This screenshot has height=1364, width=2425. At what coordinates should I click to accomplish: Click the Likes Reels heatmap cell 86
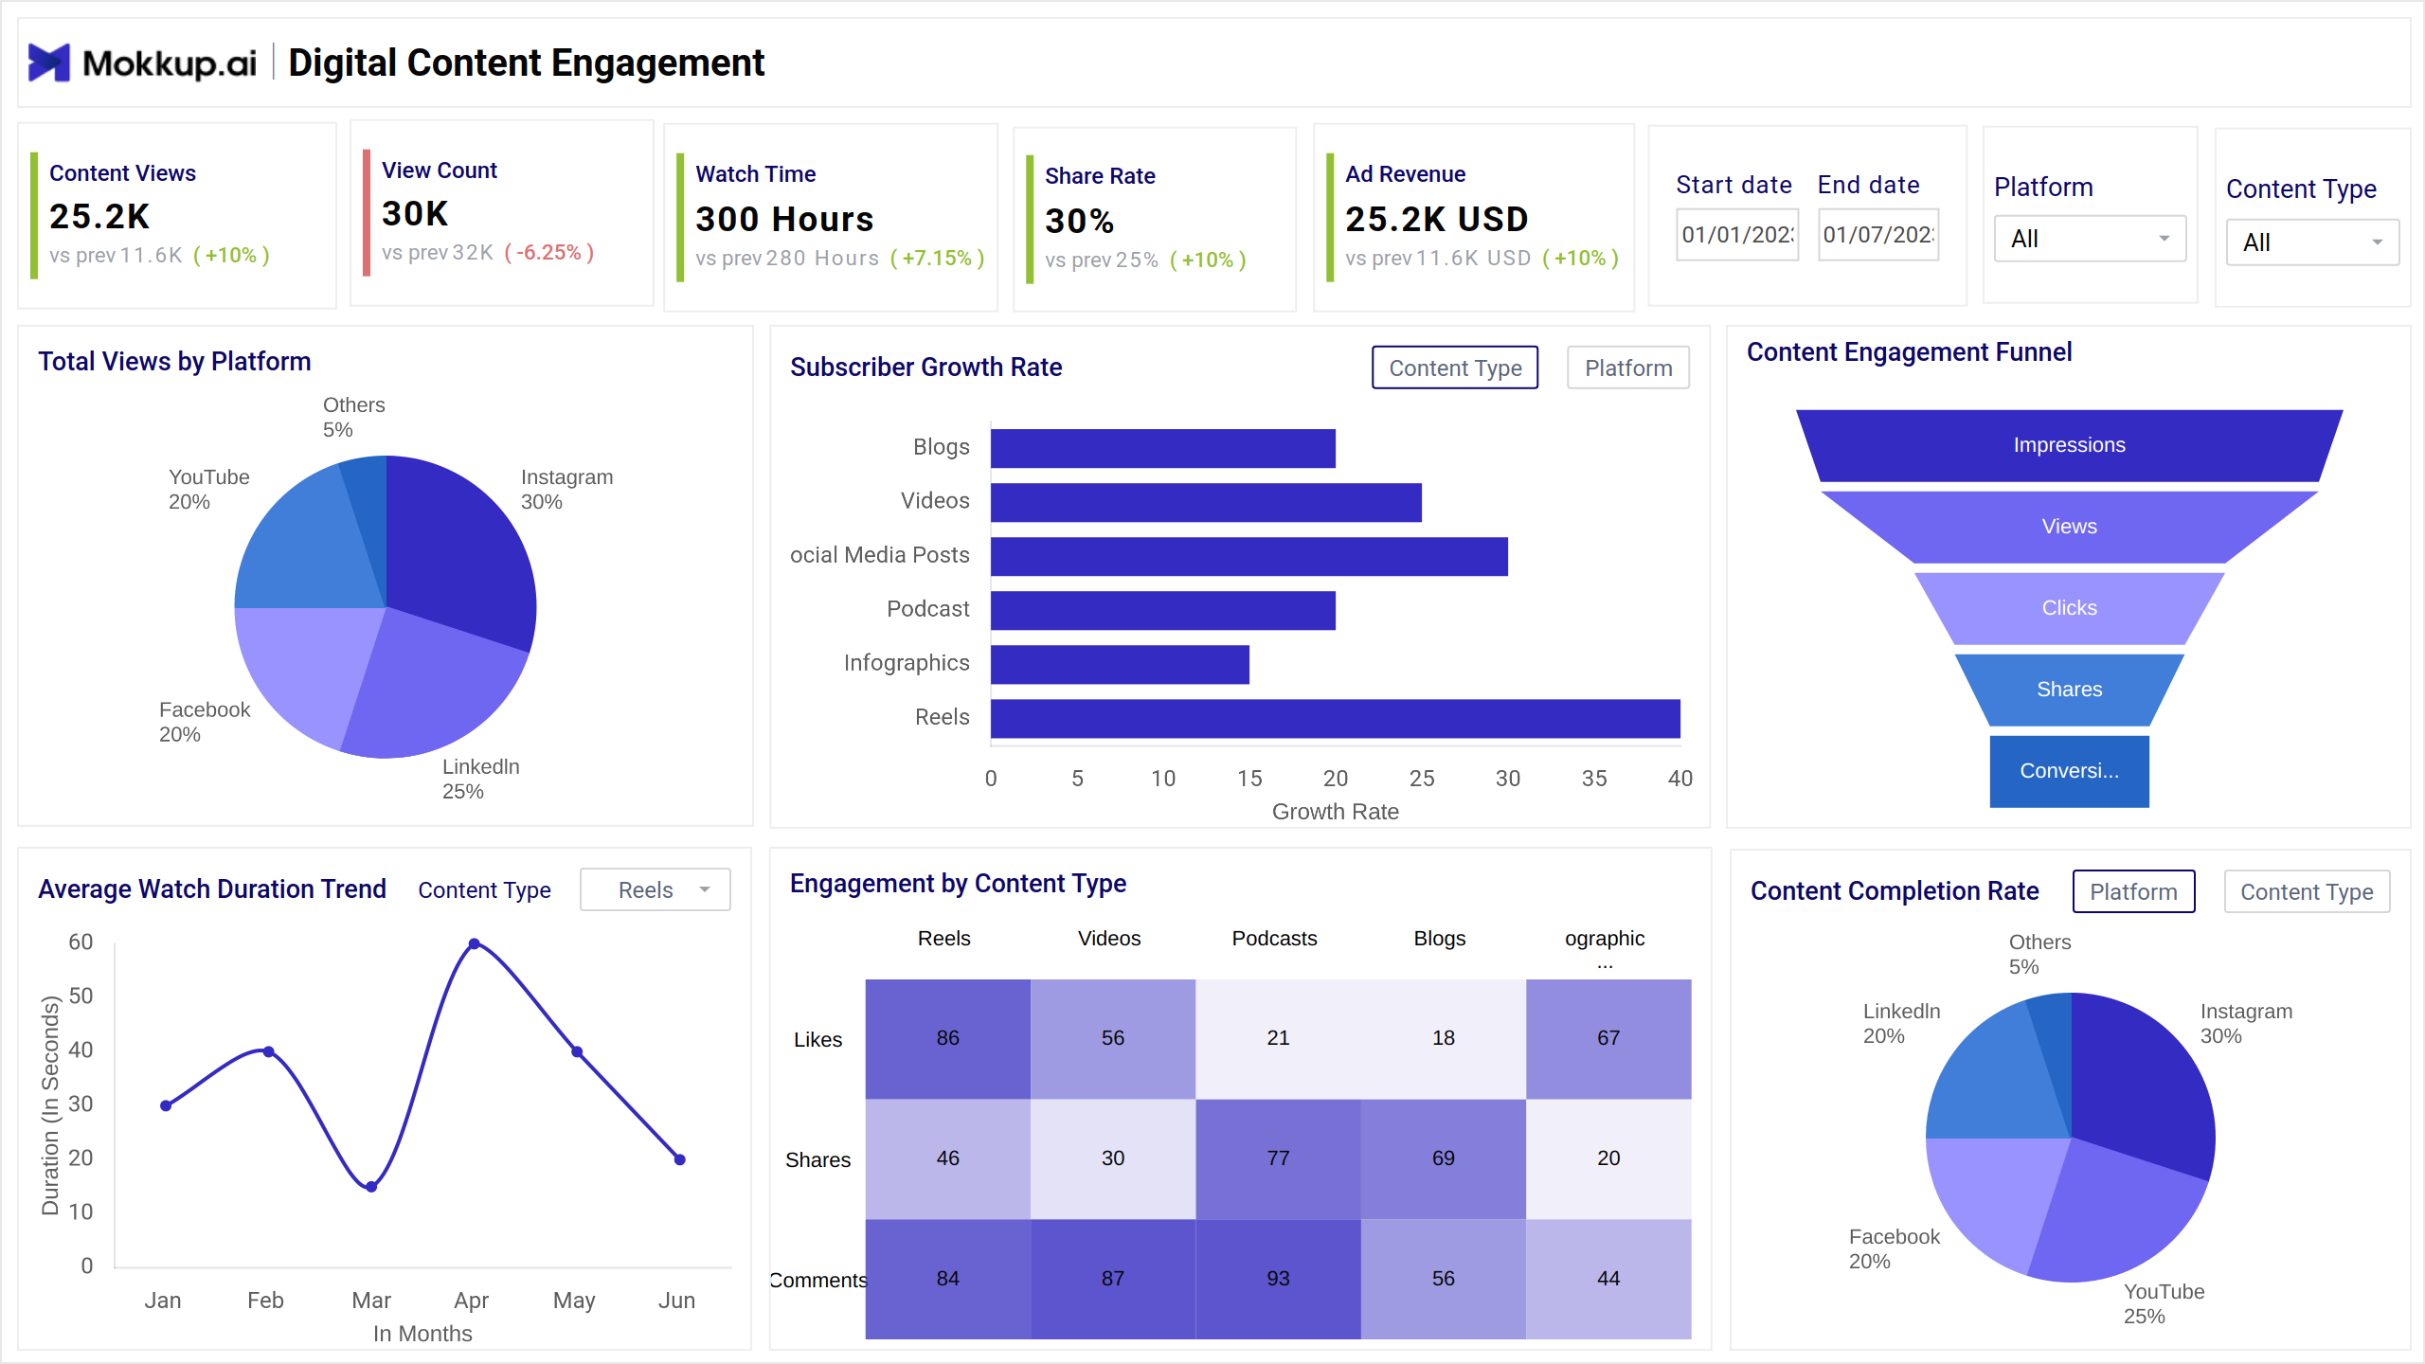coord(947,1039)
